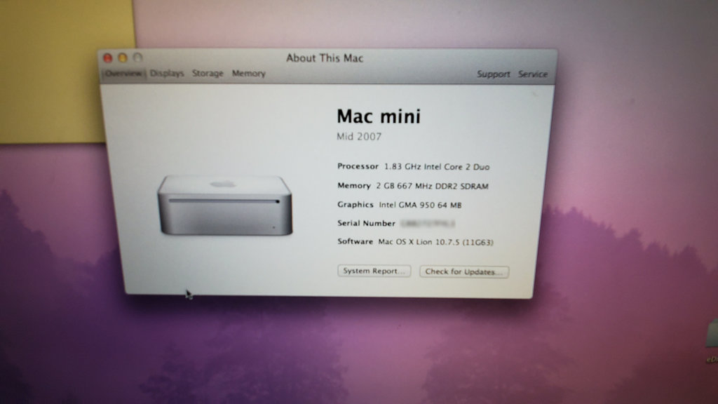This screenshot has height=404, width=718.
Task: Select the Overview tab
Action: click(124, 74)
